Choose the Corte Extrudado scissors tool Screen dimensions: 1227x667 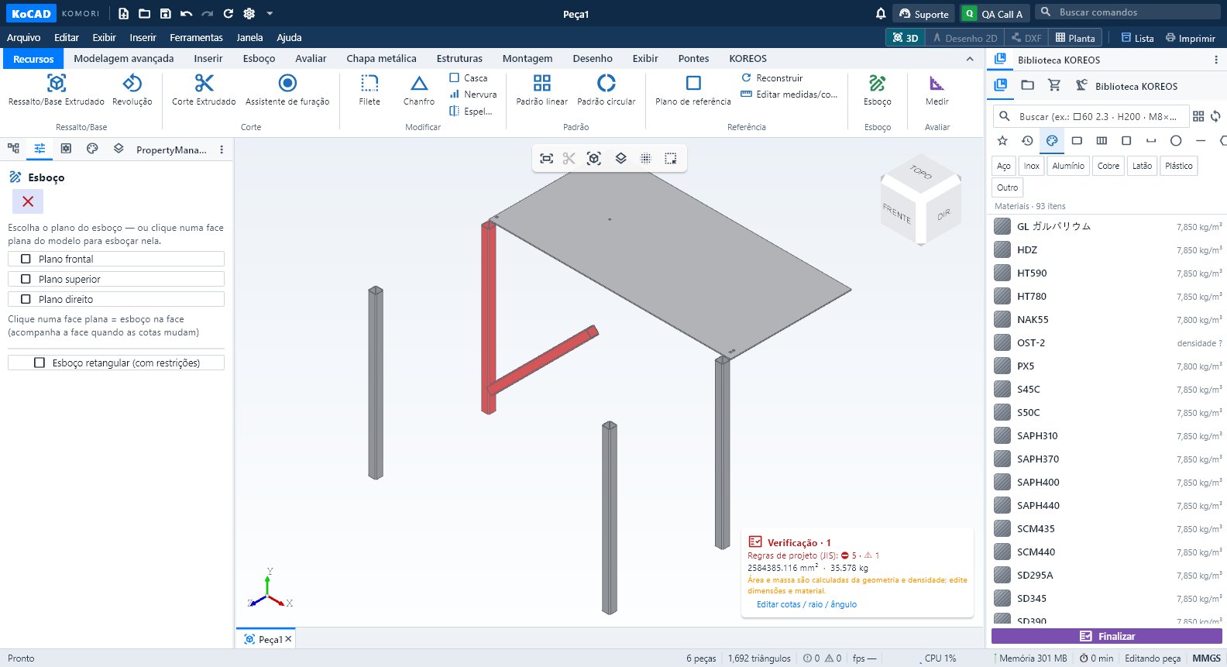click(204, 90)
